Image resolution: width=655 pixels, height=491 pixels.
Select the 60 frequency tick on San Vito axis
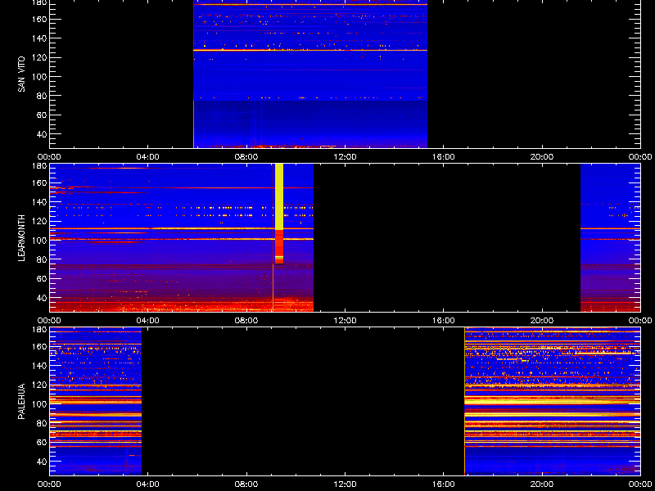tap(41, 115)
